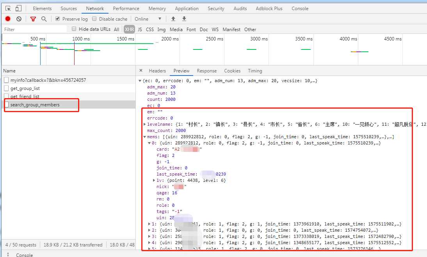Activate the inspect element picker icon
Screen dimensions: 427x257
tap(8, 9)
